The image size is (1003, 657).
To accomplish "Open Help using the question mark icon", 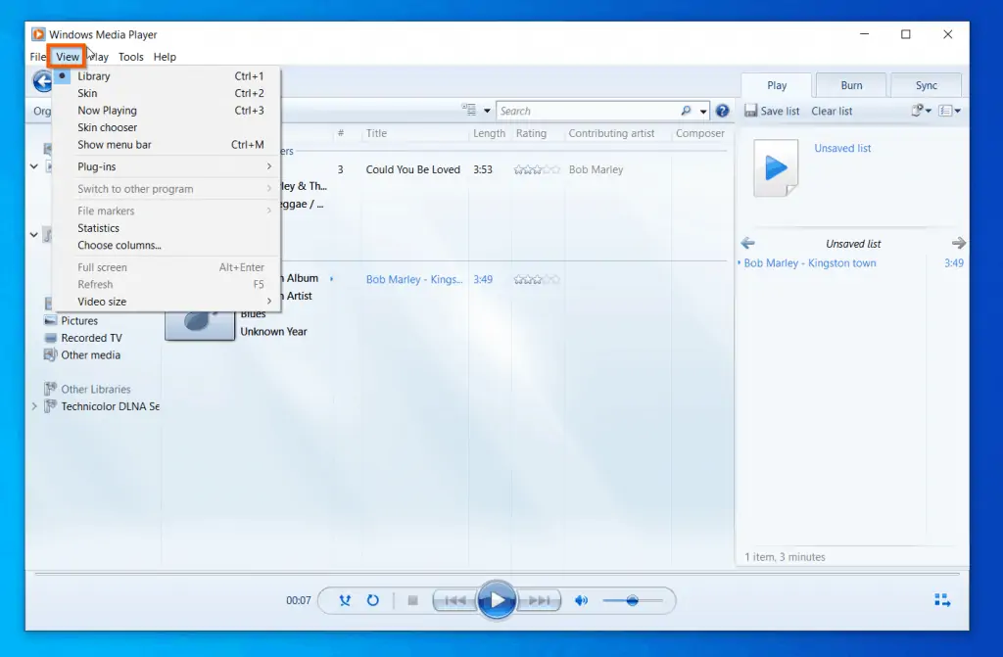I will 723,110.
